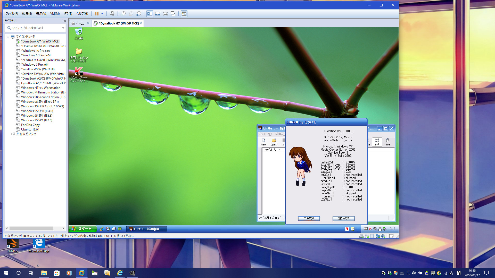The width and height of the screenshot is (495, 278).
Task: Click ファイル名 column header in LHMelt
Action: (x=269, y=150)
